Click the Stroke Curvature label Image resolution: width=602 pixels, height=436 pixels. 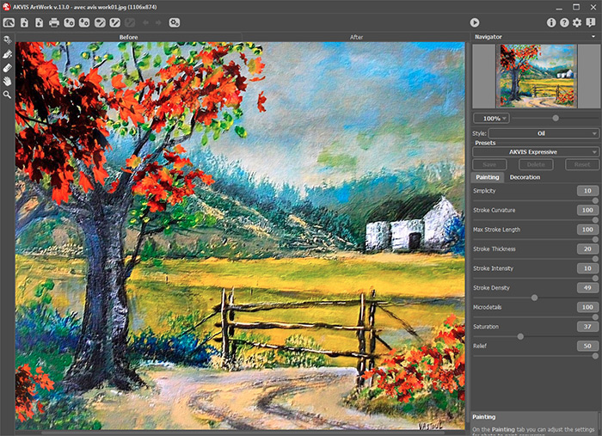tap(494, 211)
